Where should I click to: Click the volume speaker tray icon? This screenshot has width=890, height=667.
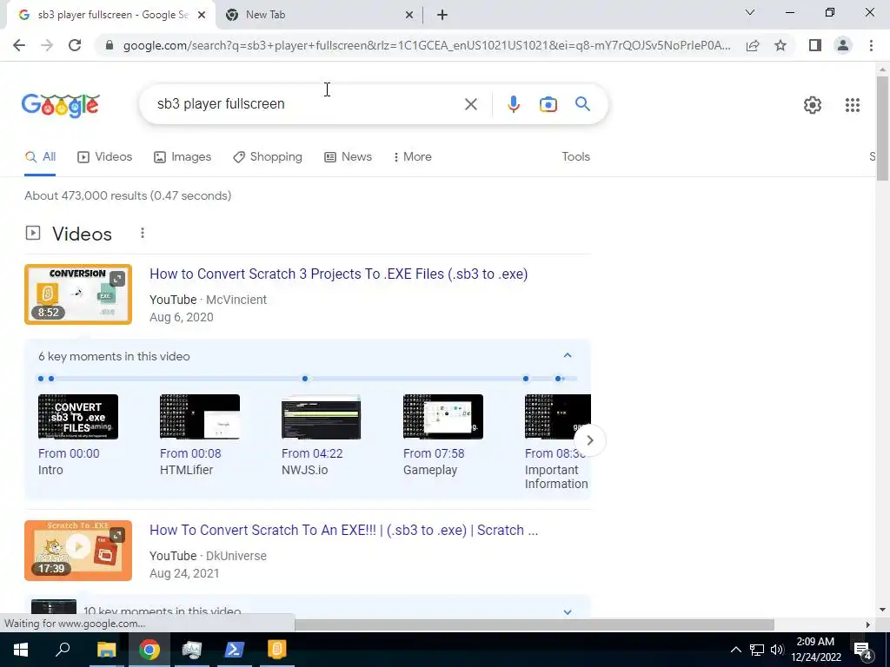tap(777, 650)
